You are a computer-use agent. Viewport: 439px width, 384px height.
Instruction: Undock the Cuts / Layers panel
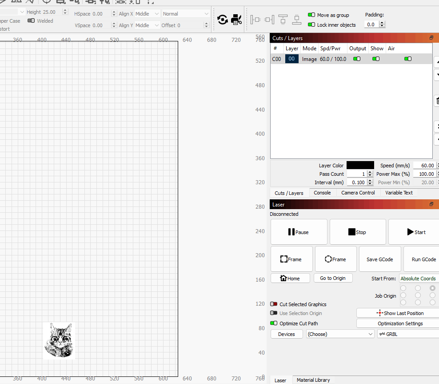tap(431, 38)
